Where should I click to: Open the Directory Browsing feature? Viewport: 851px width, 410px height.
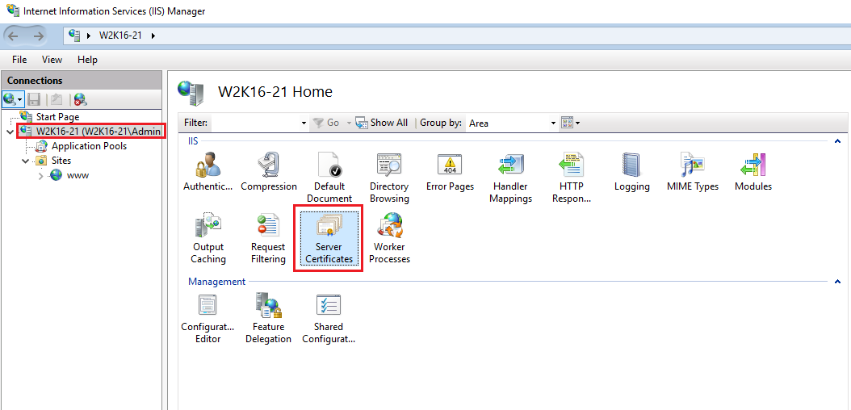point(389,178)
